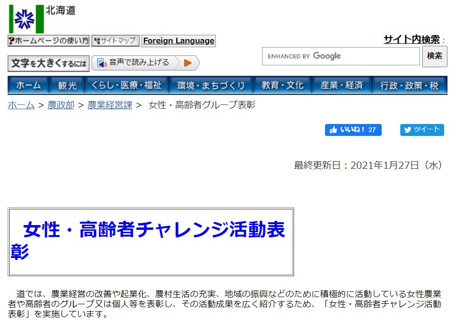Screen dimensions: 457x320
Task: Click the 検索 search button
Action: point(435,56)
